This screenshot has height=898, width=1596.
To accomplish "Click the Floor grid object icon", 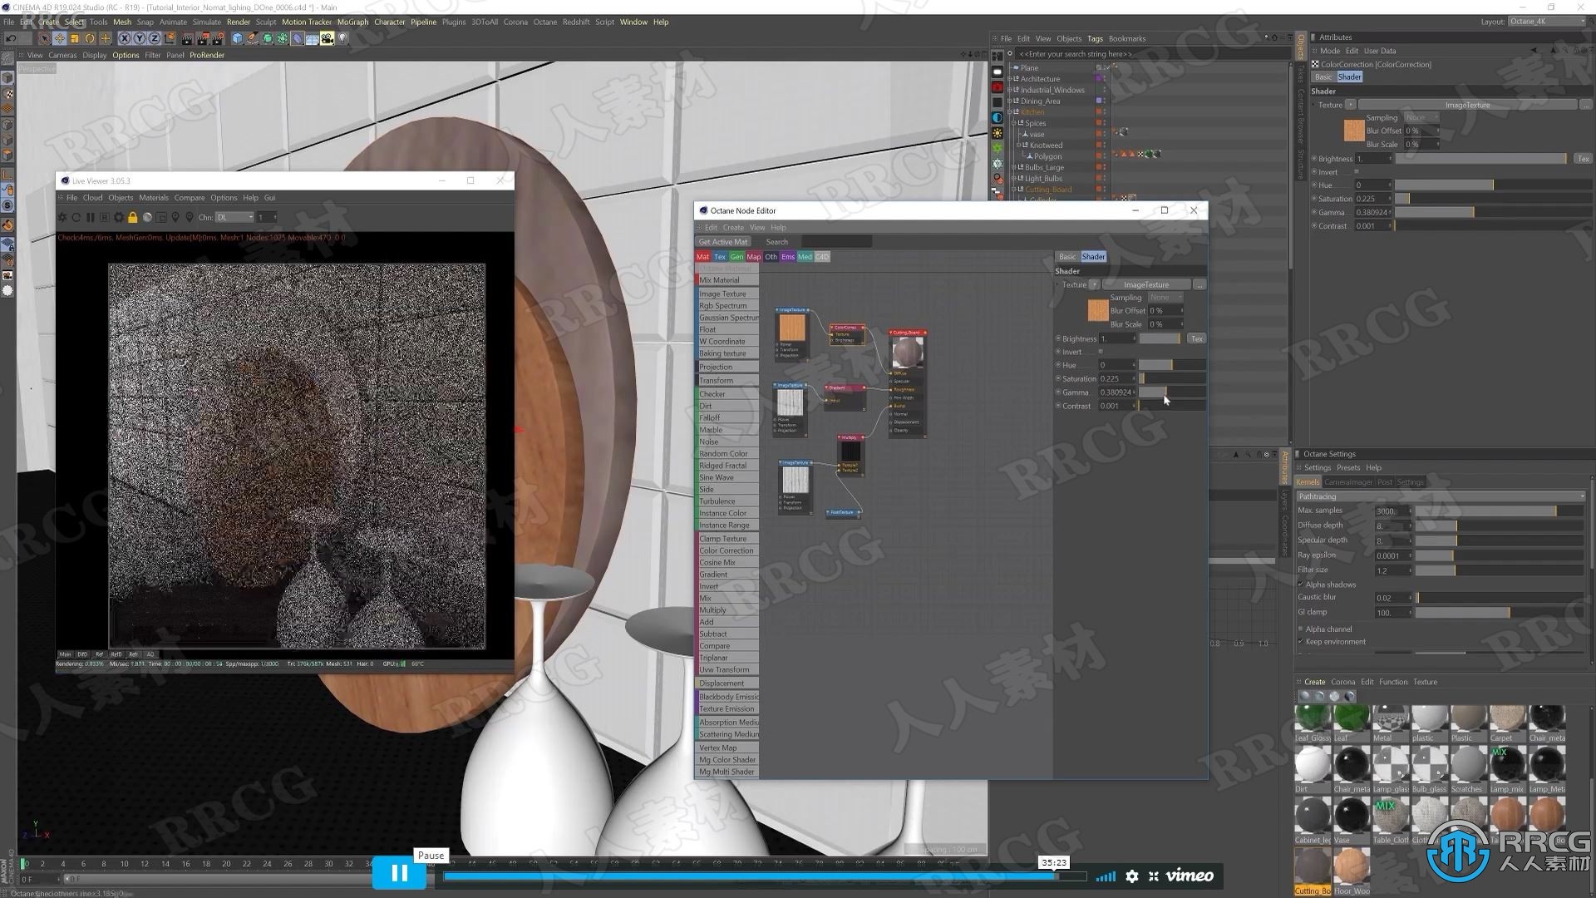I will pyautogui.click(x=313, y=38).
